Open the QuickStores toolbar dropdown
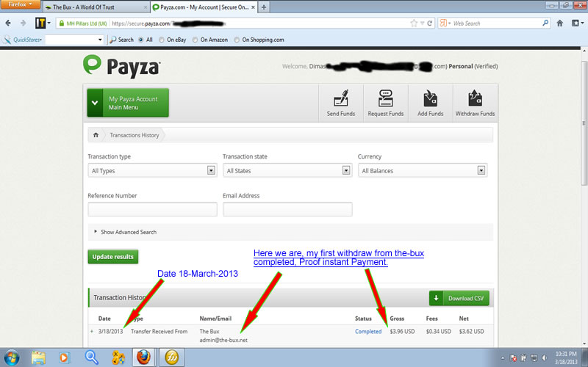The width and height of the screenshot is (588, 367). click(x=27, y=40)
